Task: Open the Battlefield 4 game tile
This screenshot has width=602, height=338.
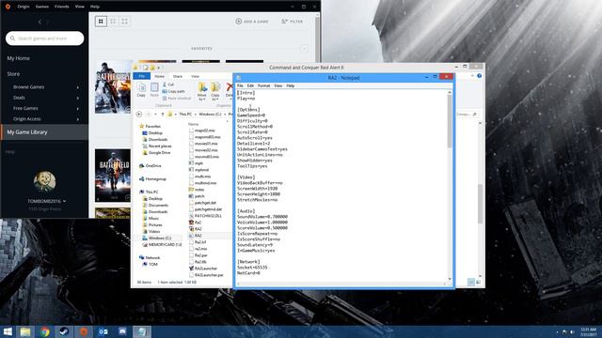Action: 113,86
